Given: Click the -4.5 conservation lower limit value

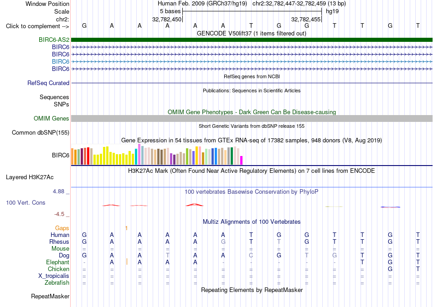Looking at the screenshot, I should click(59, 214).
